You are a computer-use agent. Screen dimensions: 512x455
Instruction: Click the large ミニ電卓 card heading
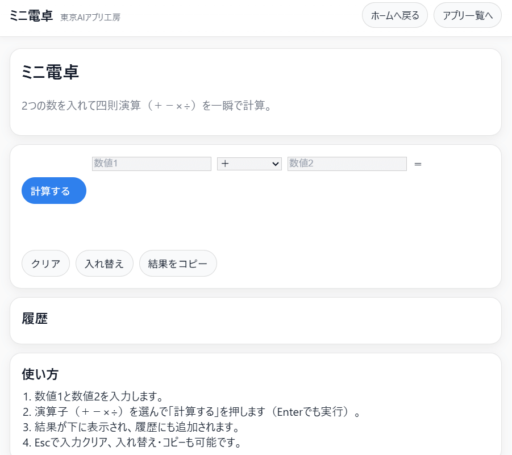tap(50, 72)
